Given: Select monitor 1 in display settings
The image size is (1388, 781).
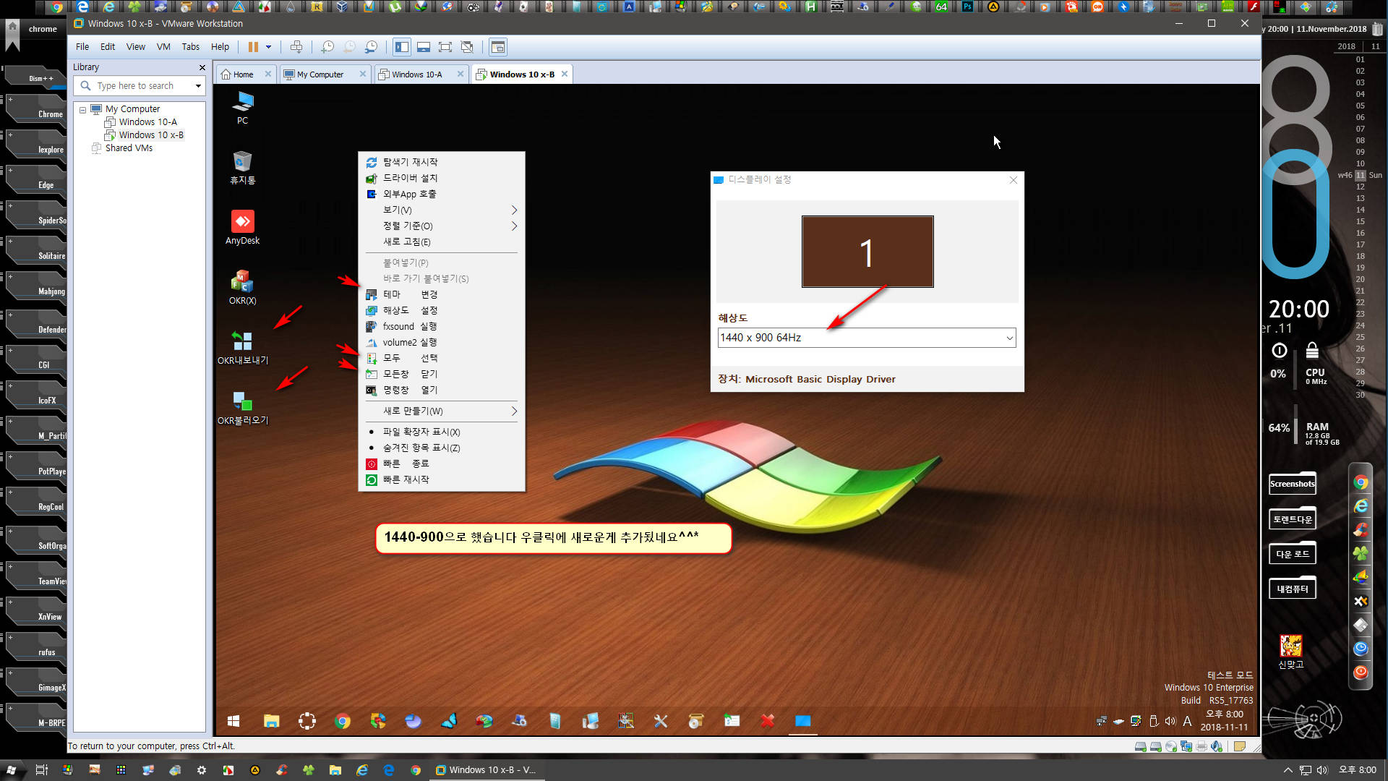Looking at the screenshot, I should pyautogui.click(x=867, y=252).
